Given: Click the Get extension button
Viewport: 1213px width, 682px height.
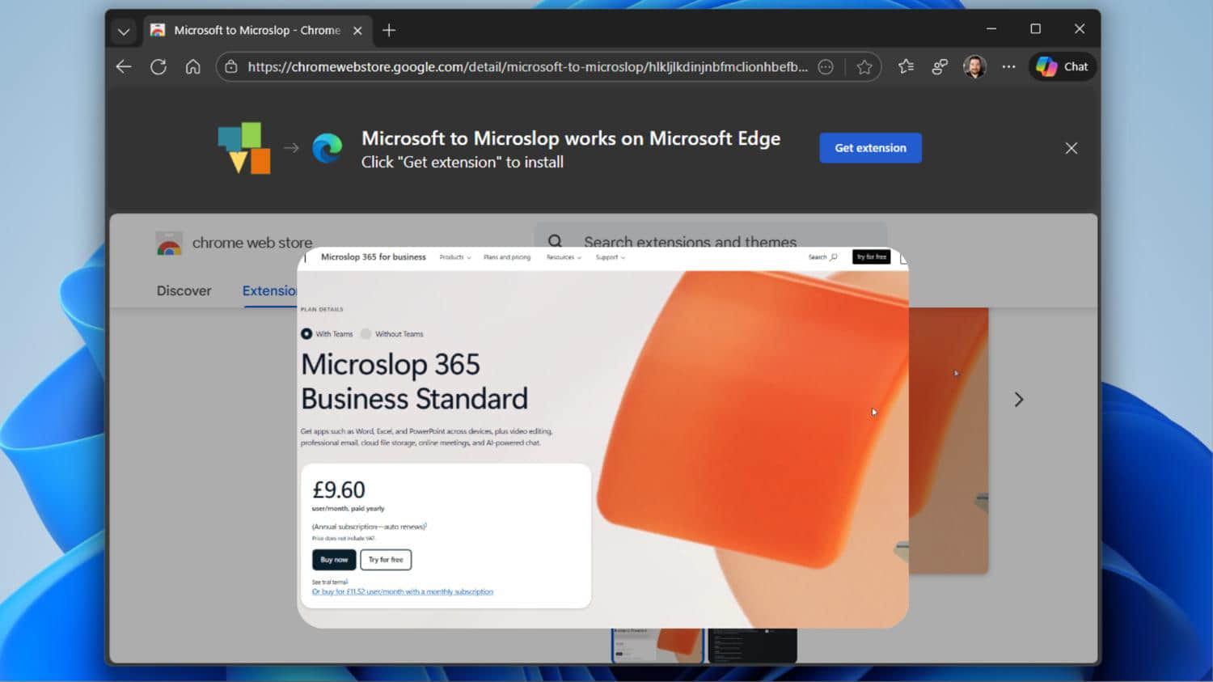Looking at the screenshot, I should click(x=870, y=148).
